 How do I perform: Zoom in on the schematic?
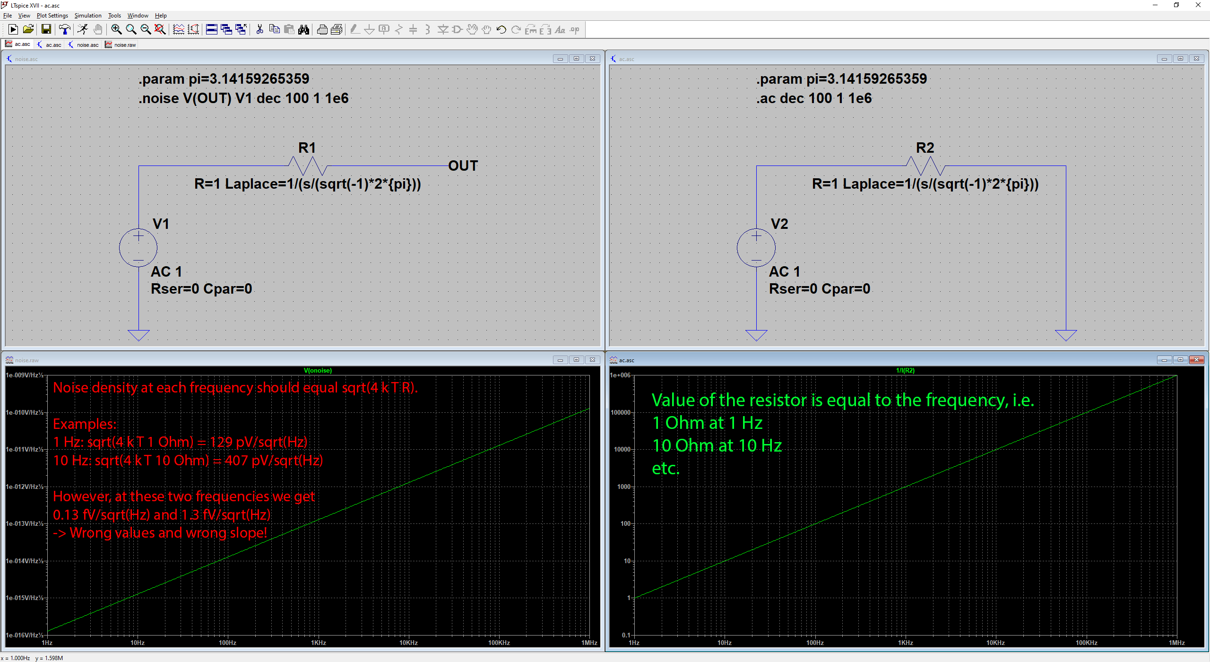pyautogui.click(x=116, y=29)
